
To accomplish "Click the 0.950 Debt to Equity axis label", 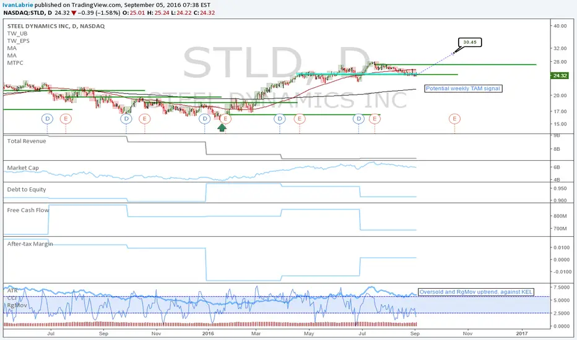I will click(x=560, y=189).
